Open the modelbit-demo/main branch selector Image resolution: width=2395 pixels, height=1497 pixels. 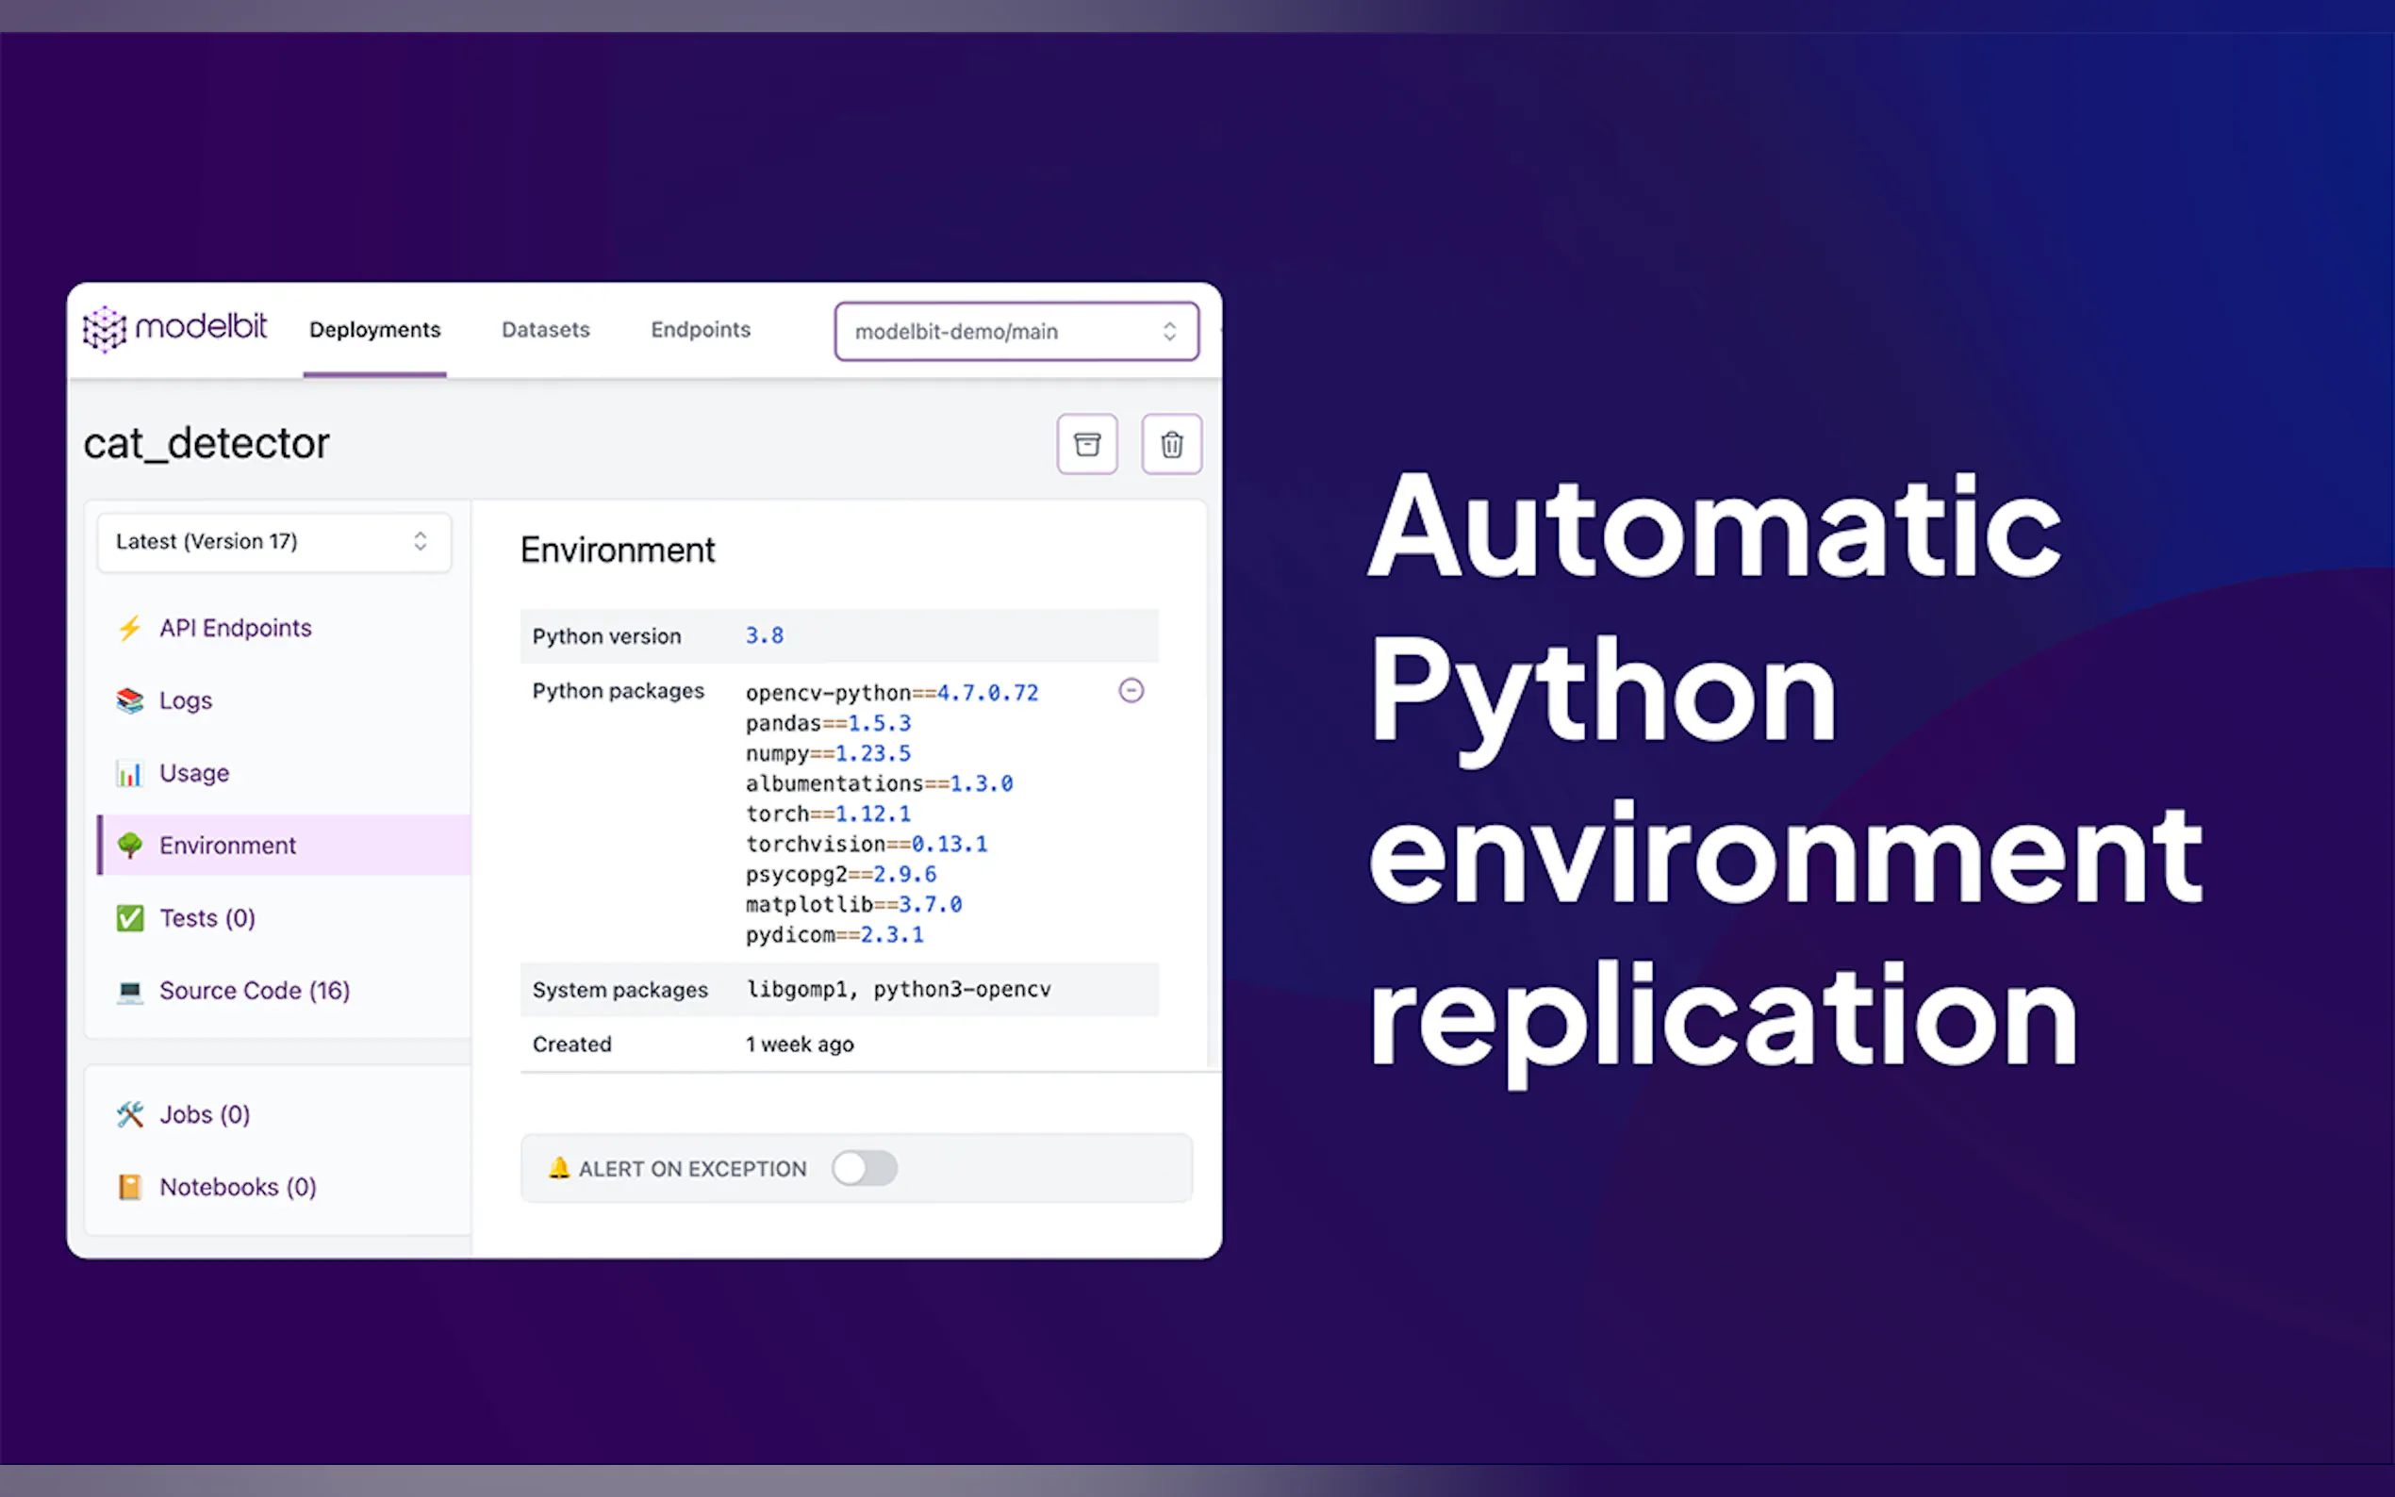pos(1016,332)
